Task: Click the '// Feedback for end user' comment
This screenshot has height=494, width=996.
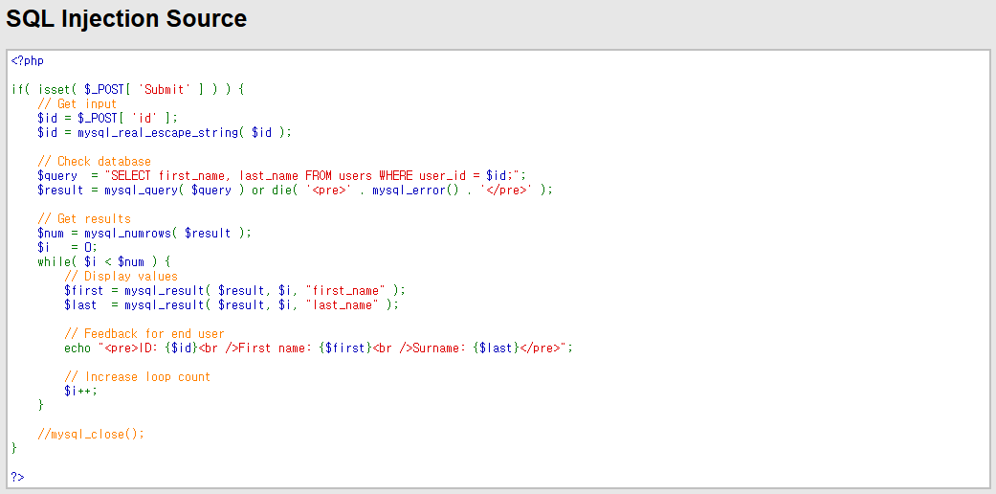Action: tap(144, 334)
